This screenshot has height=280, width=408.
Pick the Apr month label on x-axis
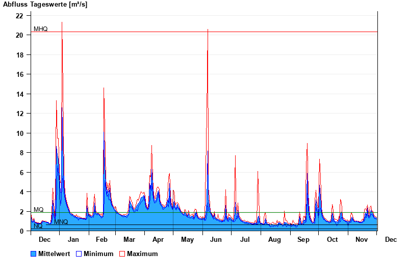click(x=158, y=240)
